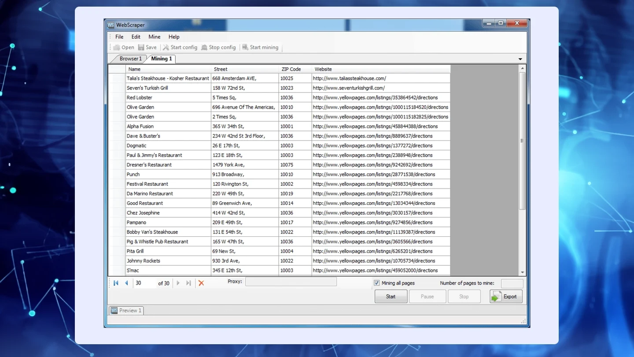Image resolution: width=634 pixels, height=357 pixels.
Task: Go to next page arrow icon
Action: click(178, 283)
